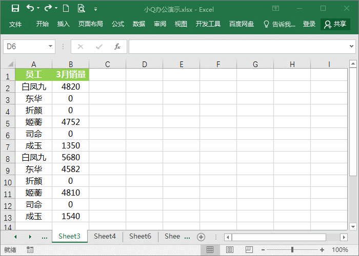Click the vertical scrollbar up arrow

coord(353,63)
